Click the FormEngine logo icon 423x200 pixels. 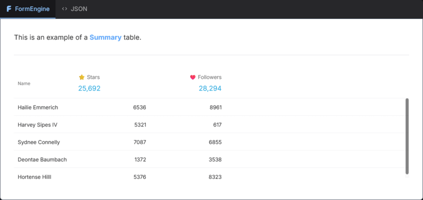[9, 9]
